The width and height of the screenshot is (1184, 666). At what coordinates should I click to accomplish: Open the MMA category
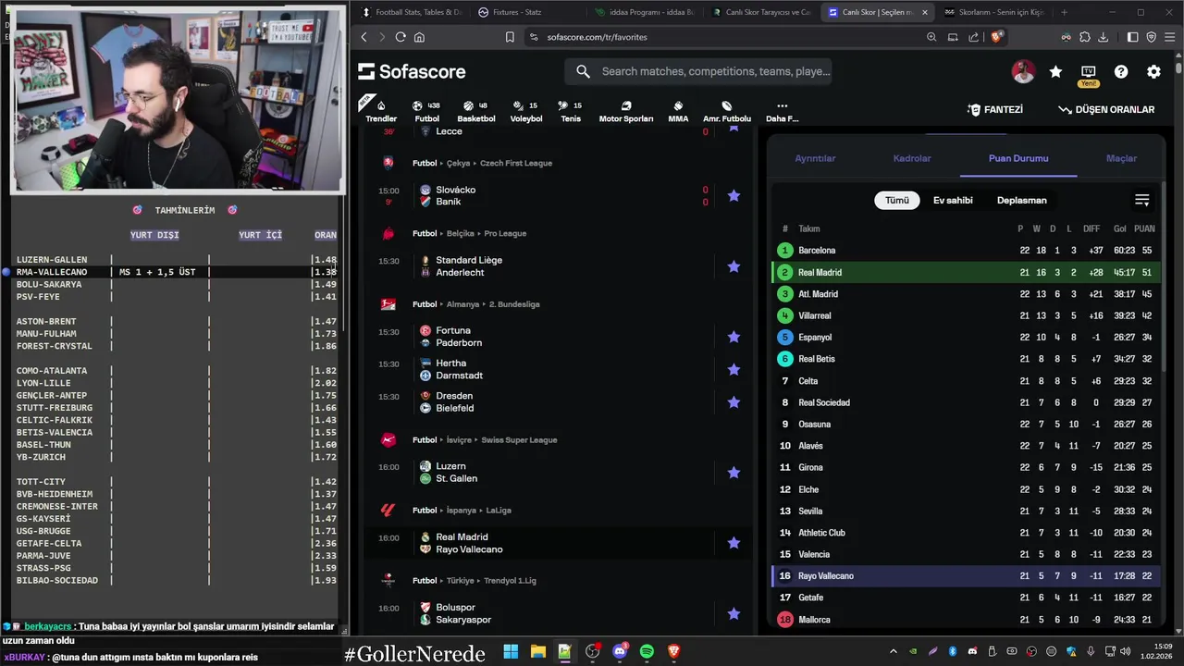(678, 111)
